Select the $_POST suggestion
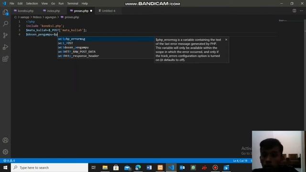Viewport: 306px width, 172px height. [x=106, y=43]
